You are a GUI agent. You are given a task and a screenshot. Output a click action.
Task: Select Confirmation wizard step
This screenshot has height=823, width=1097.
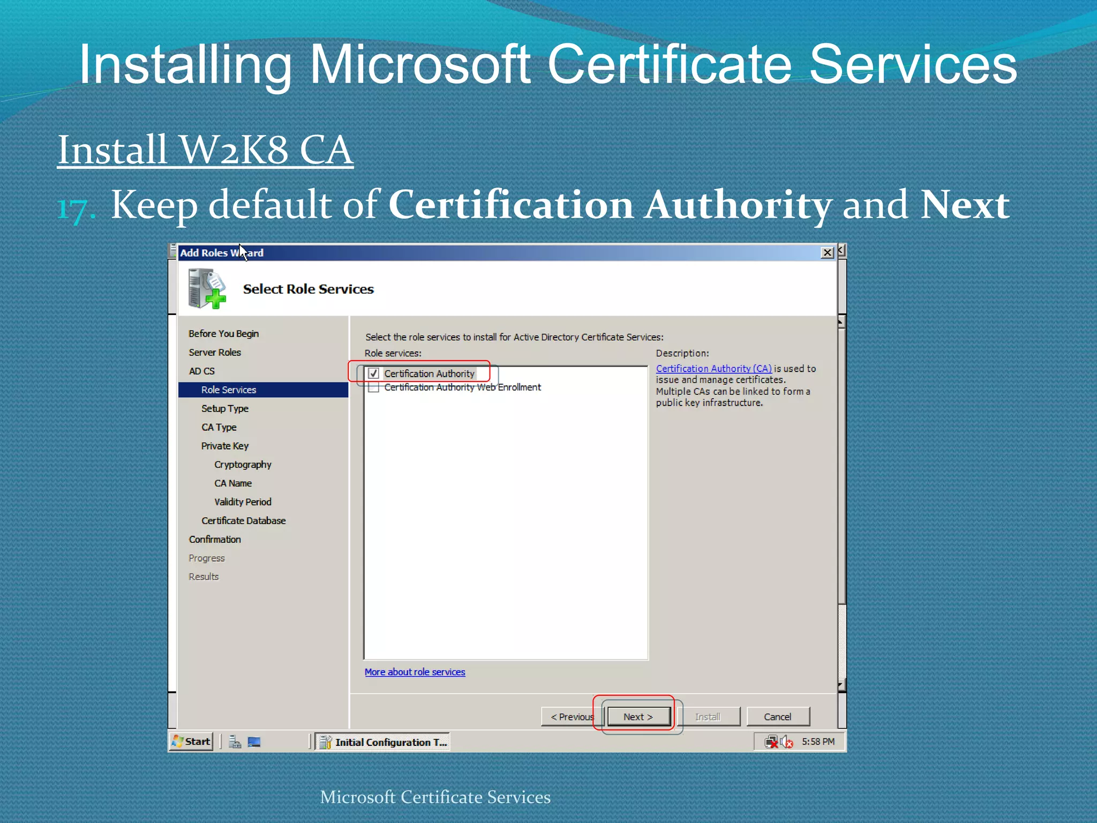point(215,540)
